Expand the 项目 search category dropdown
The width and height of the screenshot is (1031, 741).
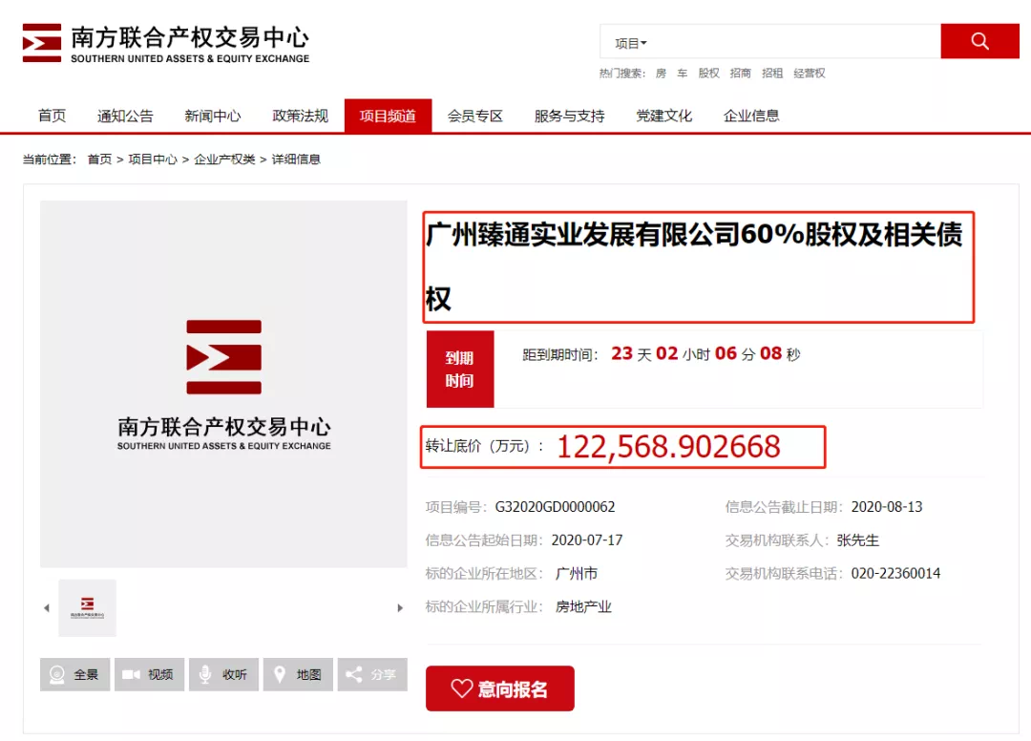(631, 43)
